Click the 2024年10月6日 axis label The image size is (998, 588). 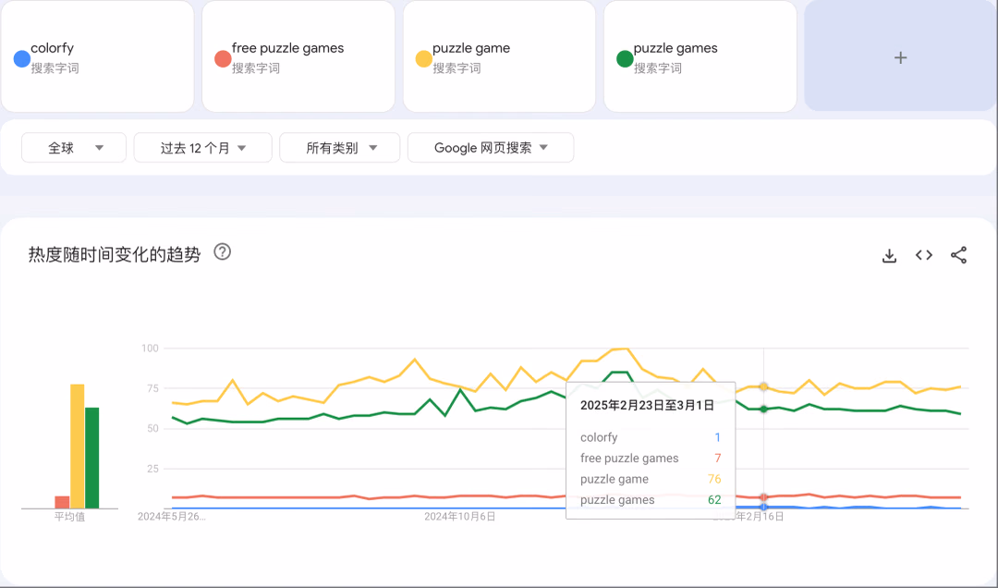(x=460, y=516)
